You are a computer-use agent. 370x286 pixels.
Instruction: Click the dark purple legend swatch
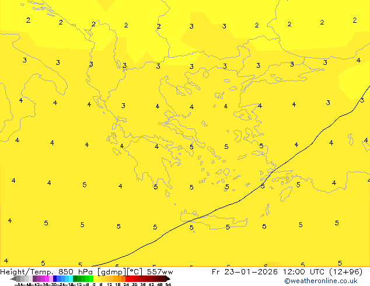pyautogui.click(x=34, y=278)
